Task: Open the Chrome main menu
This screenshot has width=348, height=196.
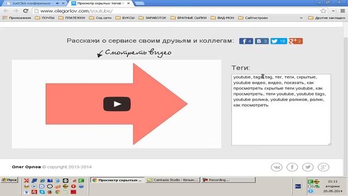Action: click(343, 11)
